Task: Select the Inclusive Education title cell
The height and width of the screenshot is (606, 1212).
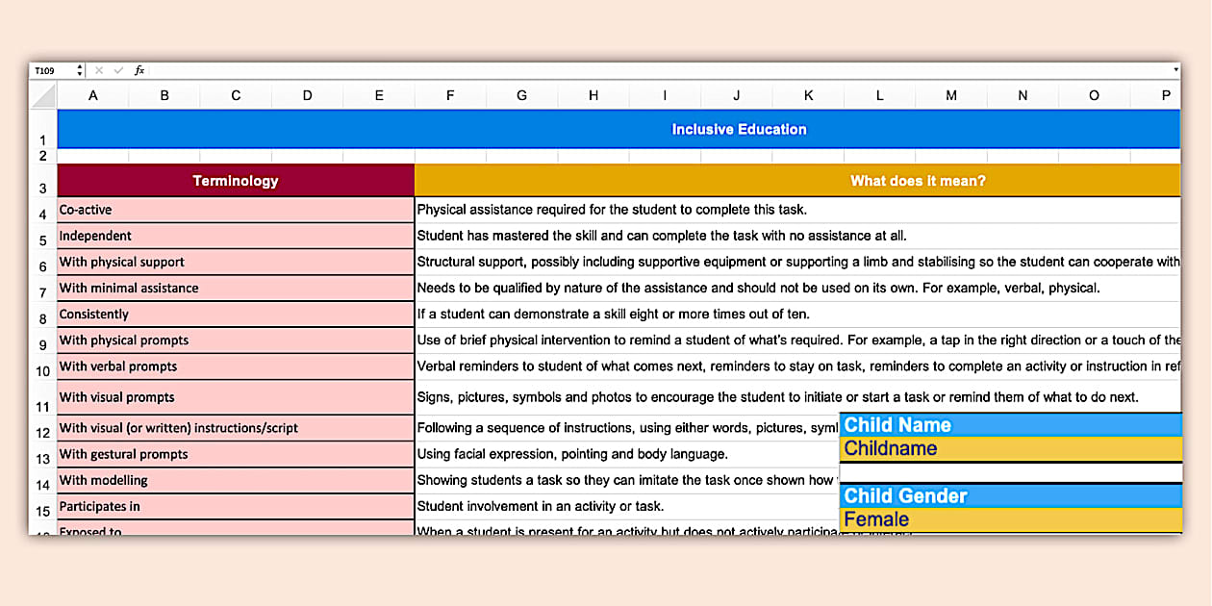Action: [x=738, y=128]
